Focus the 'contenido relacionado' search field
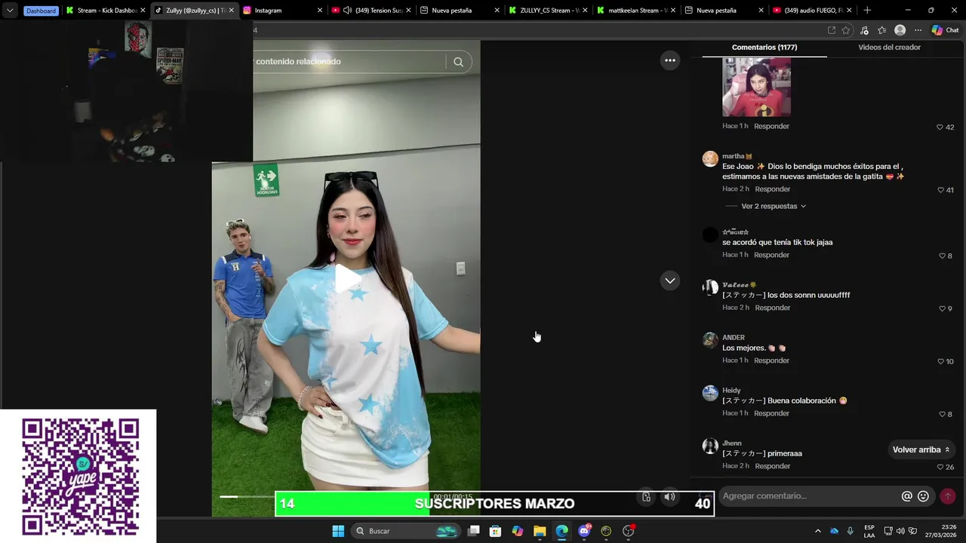 (x=349, y=62)
